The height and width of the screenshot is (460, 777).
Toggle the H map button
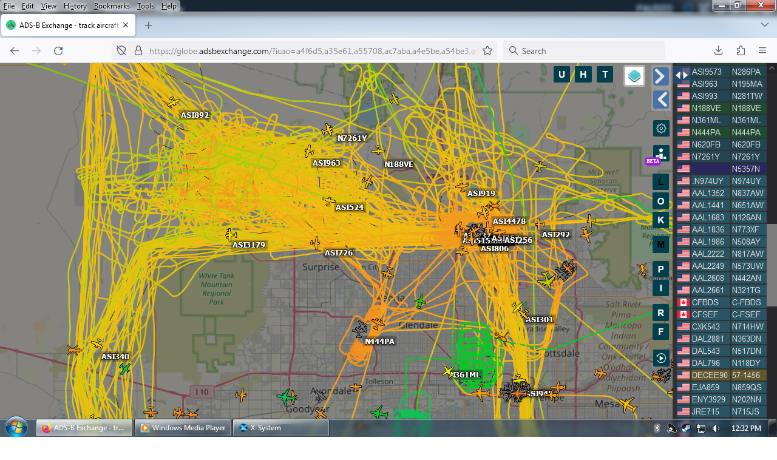583,75
